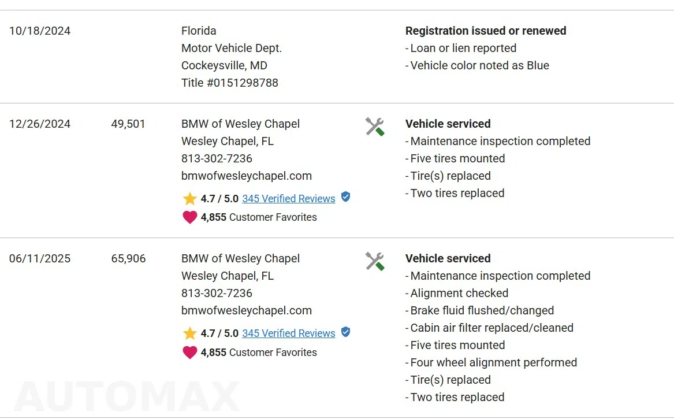Click Brake fluid flushed/changed line

coord(480,310)
